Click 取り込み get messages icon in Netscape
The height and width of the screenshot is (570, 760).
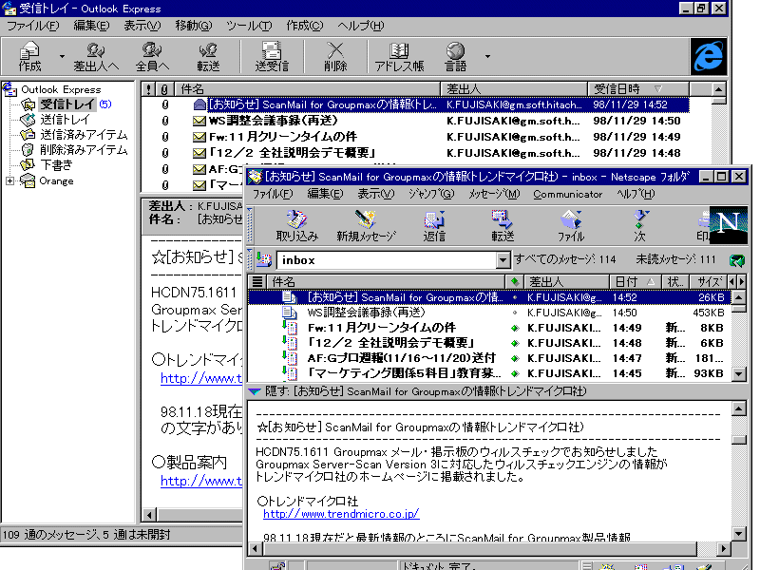[x=296, y=226]
